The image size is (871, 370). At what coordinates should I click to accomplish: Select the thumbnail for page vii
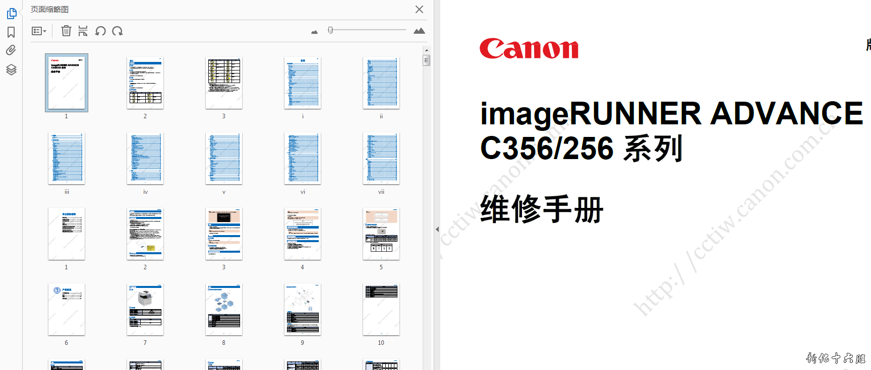coord(381,158)
